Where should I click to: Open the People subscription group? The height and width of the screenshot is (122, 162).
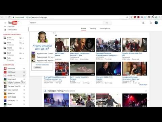[x=9, y=48]
